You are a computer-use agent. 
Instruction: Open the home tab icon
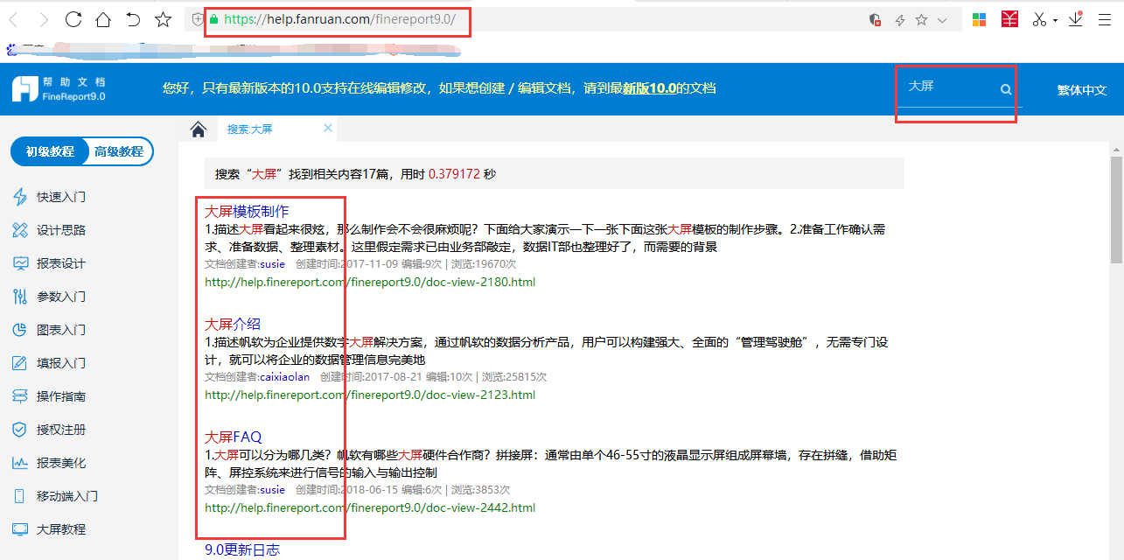pyautogui.click(x=199, y=129)
